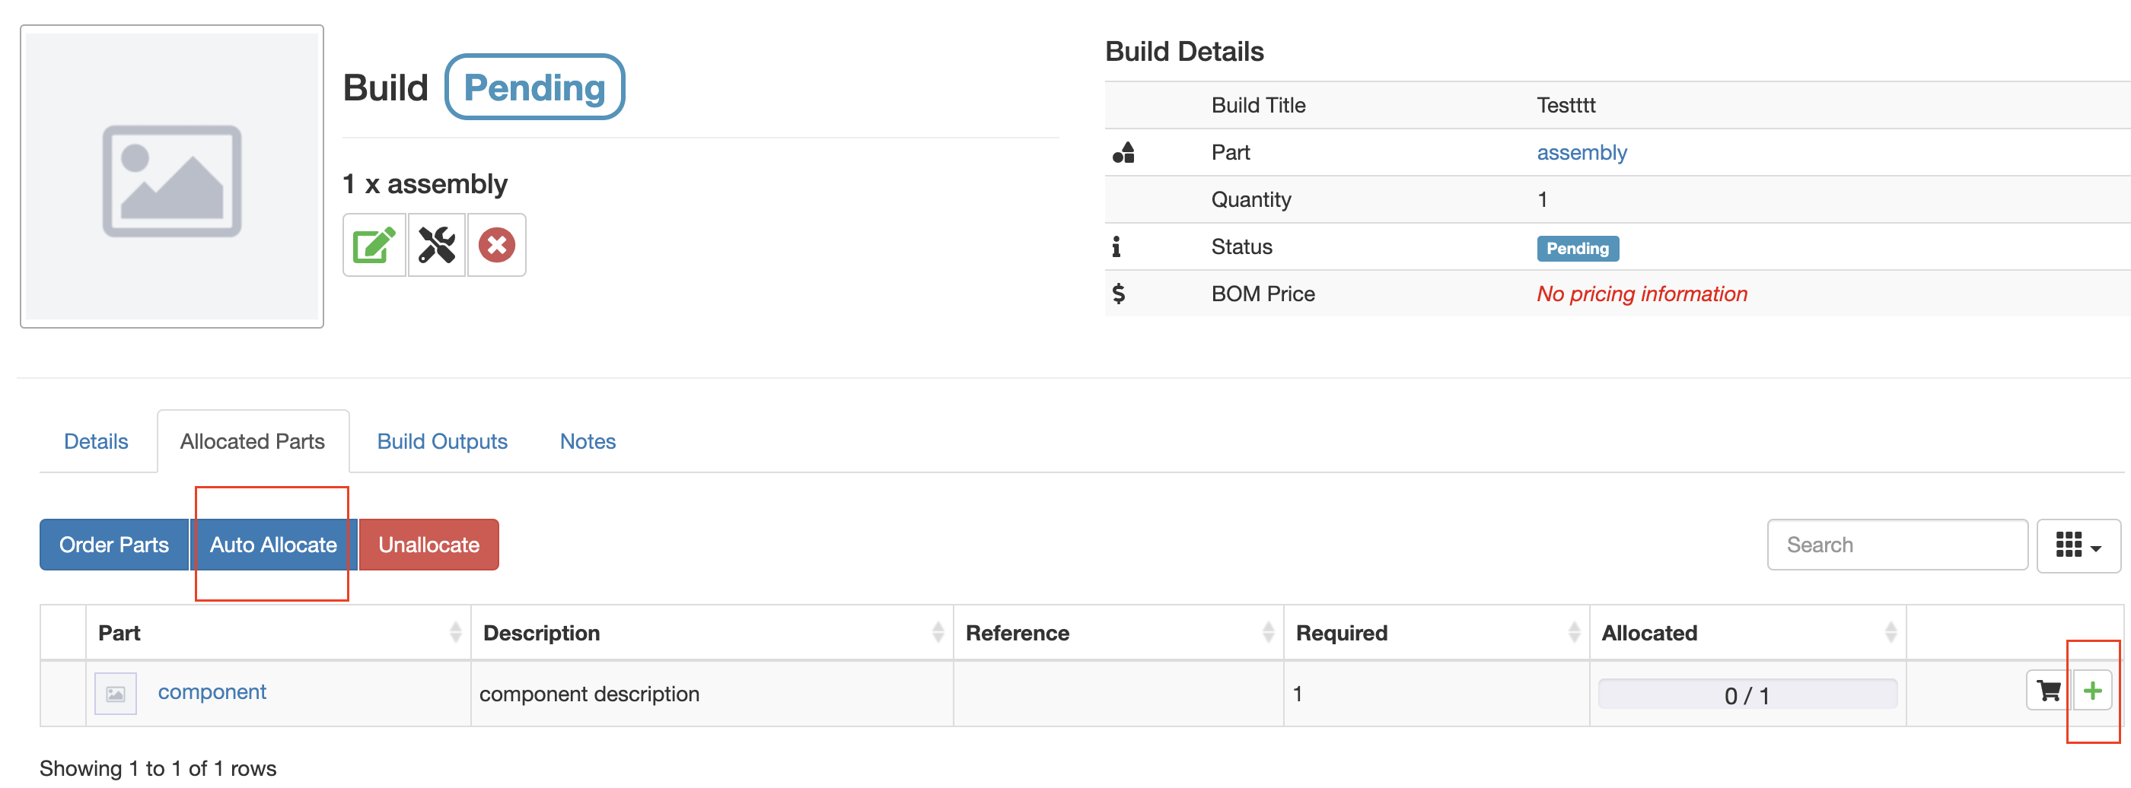This screenshot has height=788, width=2131.
Task: Click the part hierarchy icon beside Part row
Action: click(x=1125, y=152)
